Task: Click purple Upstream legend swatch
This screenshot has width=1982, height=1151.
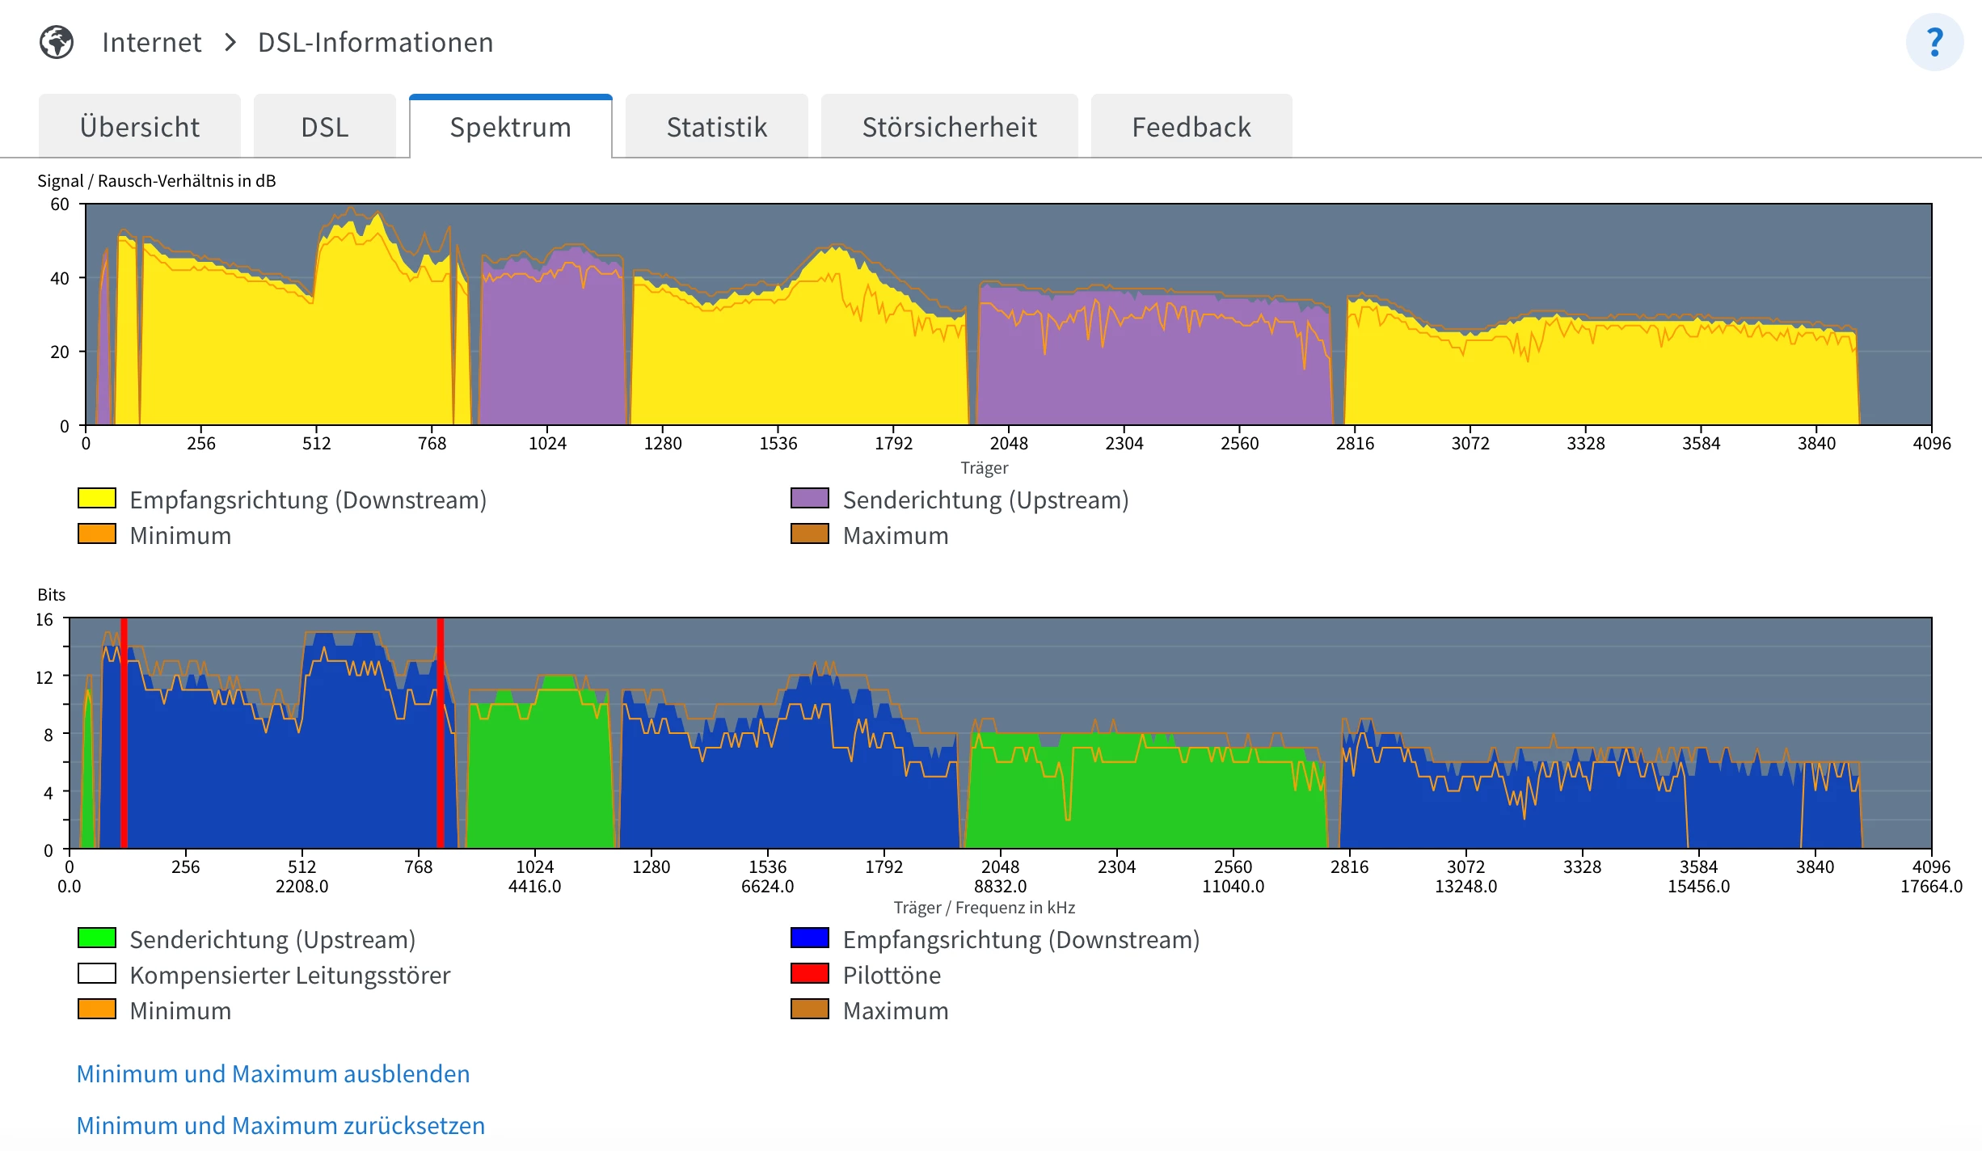Action: coord(809,499)
